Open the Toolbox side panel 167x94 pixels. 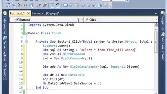tap(5, 72)
